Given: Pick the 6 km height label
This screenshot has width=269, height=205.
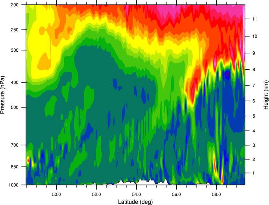Looking at the screenshot, I should pyautogui.click(x=253, y=101).
